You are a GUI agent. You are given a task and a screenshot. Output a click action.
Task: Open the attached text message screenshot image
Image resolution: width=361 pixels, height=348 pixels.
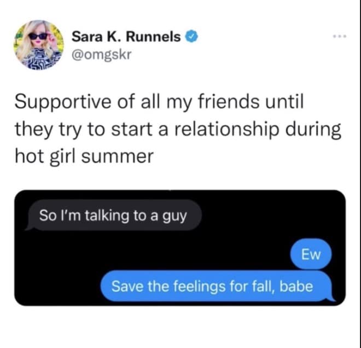pos(180,248)
